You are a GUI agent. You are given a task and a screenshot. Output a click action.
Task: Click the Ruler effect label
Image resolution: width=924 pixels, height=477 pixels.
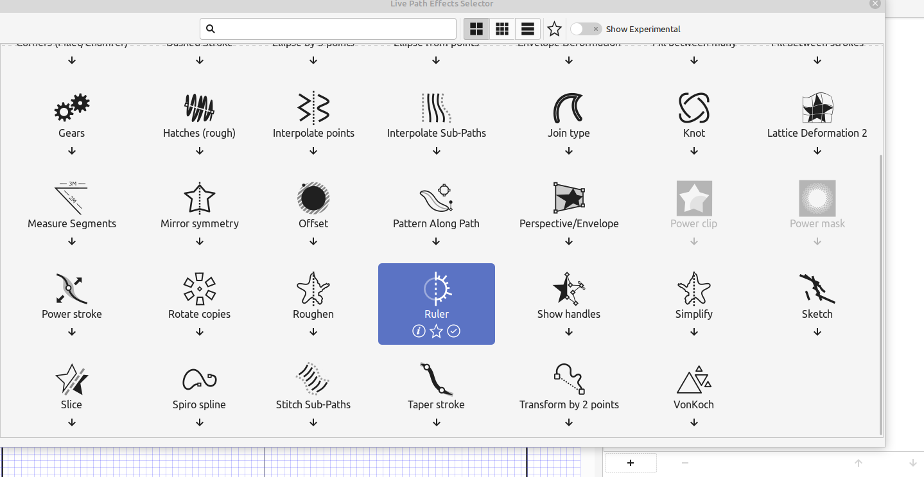click(x=437, y=314)
